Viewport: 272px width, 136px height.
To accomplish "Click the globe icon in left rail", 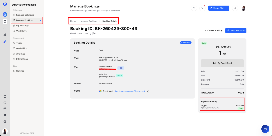I will [x=5, y=115].
